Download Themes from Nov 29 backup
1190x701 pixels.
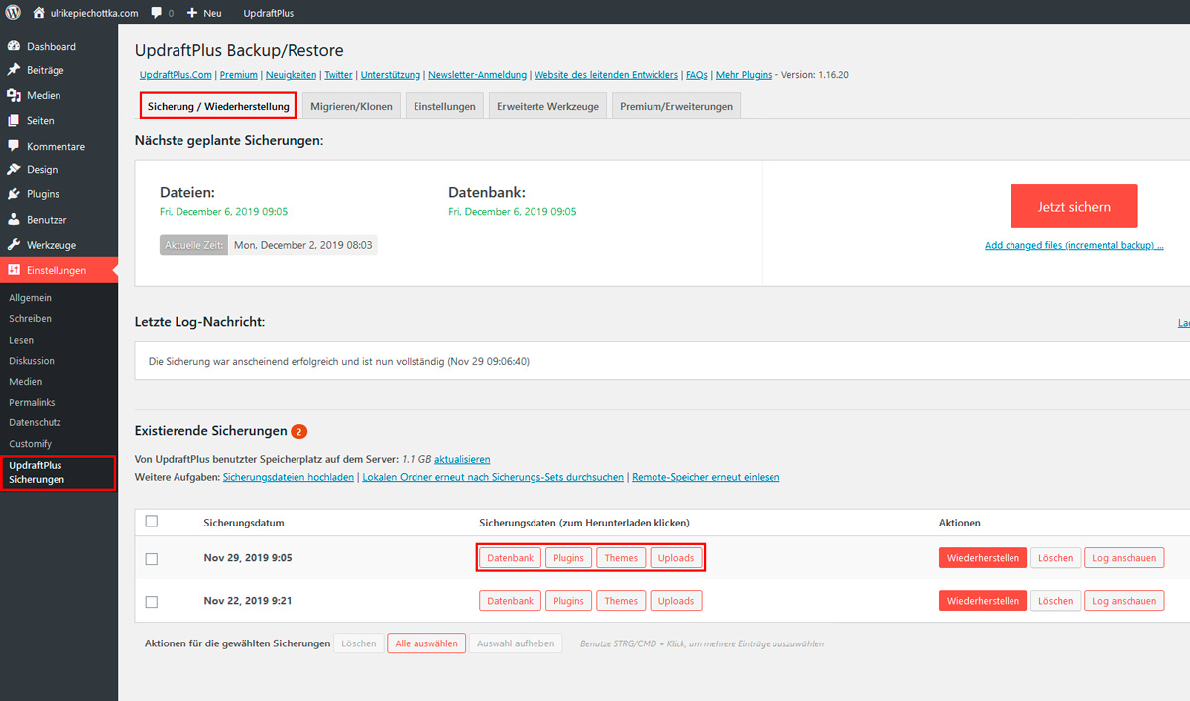pos(621,558)
